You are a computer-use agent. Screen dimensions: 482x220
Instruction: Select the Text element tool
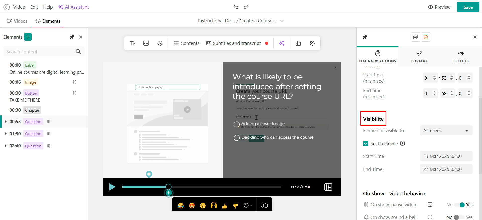(x=132, y=43)
